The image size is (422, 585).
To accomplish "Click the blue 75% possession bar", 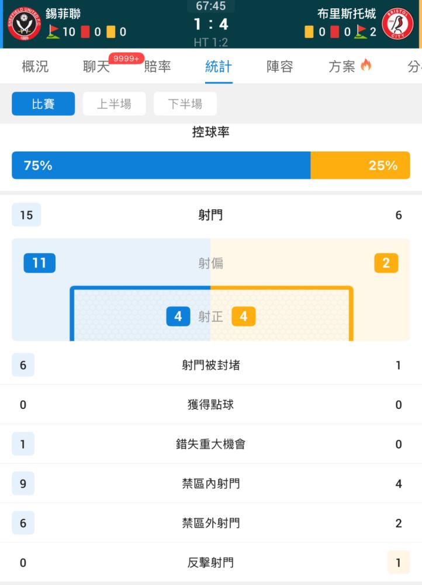I will [161, 166].
